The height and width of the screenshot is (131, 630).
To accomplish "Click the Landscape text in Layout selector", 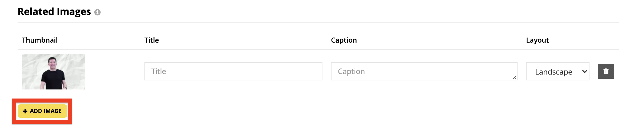I will [554, 72].
